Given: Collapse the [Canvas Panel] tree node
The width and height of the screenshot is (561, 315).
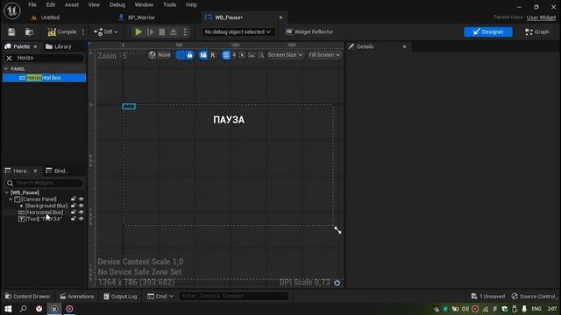Looking at the screenshot, I should [11, 199].
